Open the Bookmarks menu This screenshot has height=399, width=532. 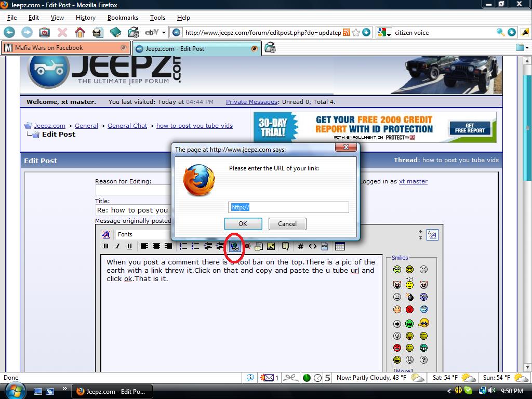123,17
